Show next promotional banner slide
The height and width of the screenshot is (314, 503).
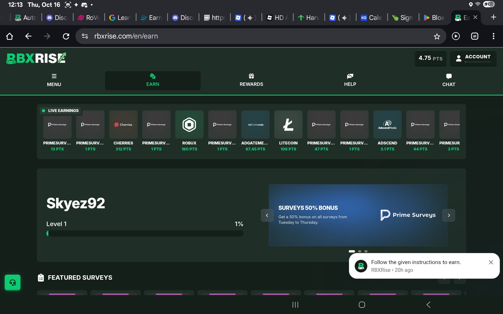point(449,215)
